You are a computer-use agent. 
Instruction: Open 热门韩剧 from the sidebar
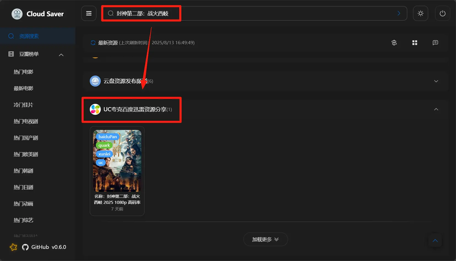click(x=23, y=171)
